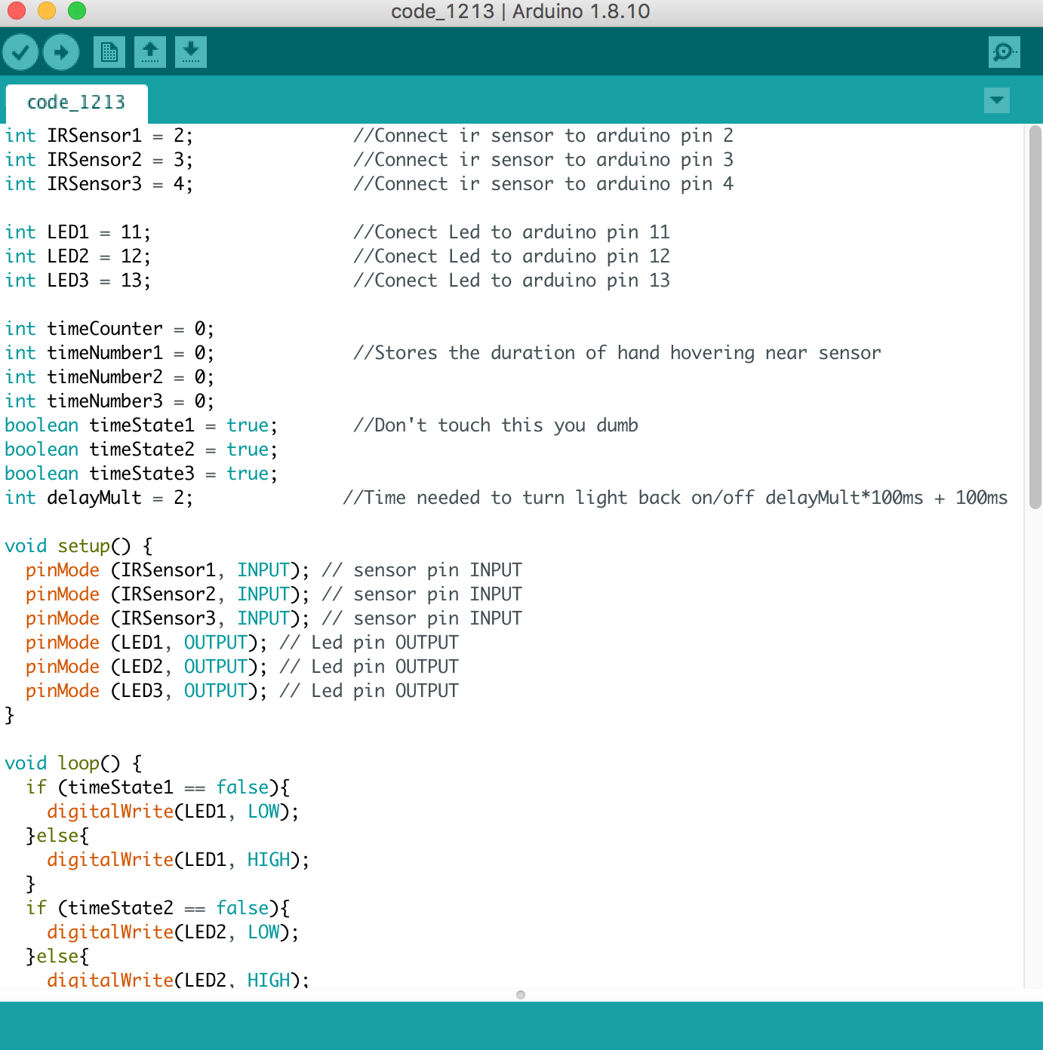Open the Serial Monitor magnifier icon

pos(1005,52)
